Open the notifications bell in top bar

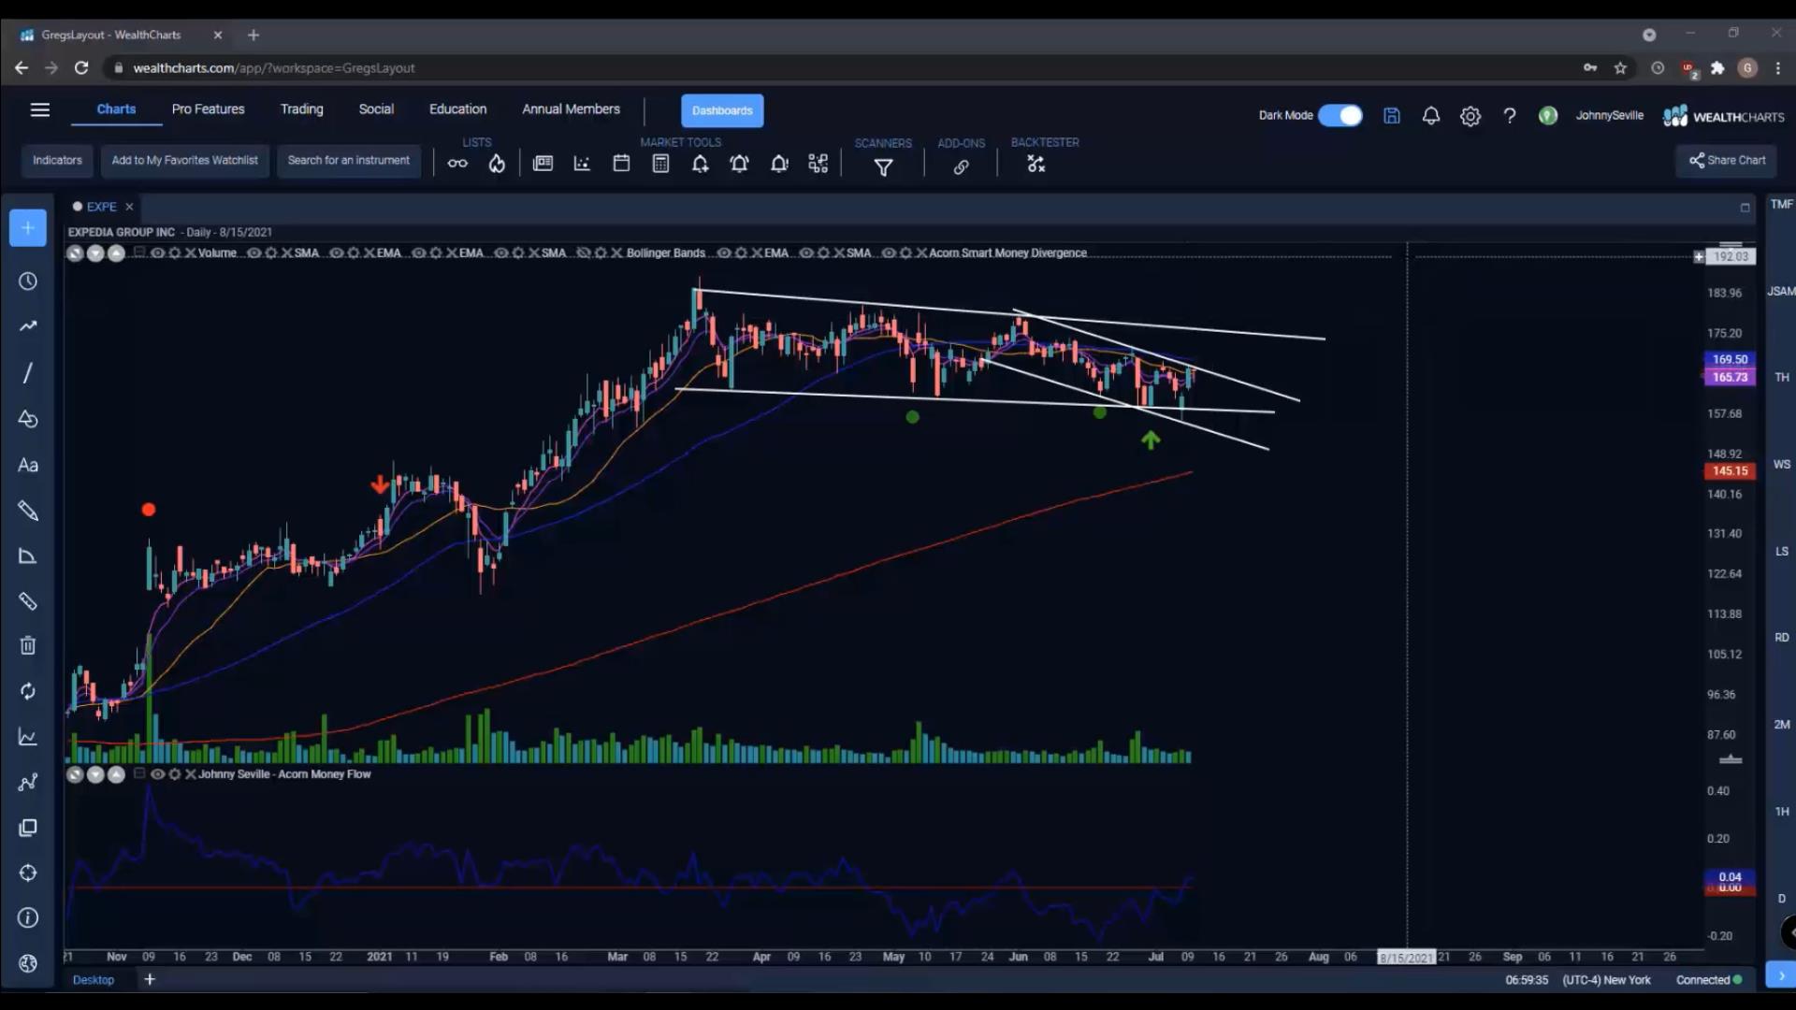point(1431,116)
